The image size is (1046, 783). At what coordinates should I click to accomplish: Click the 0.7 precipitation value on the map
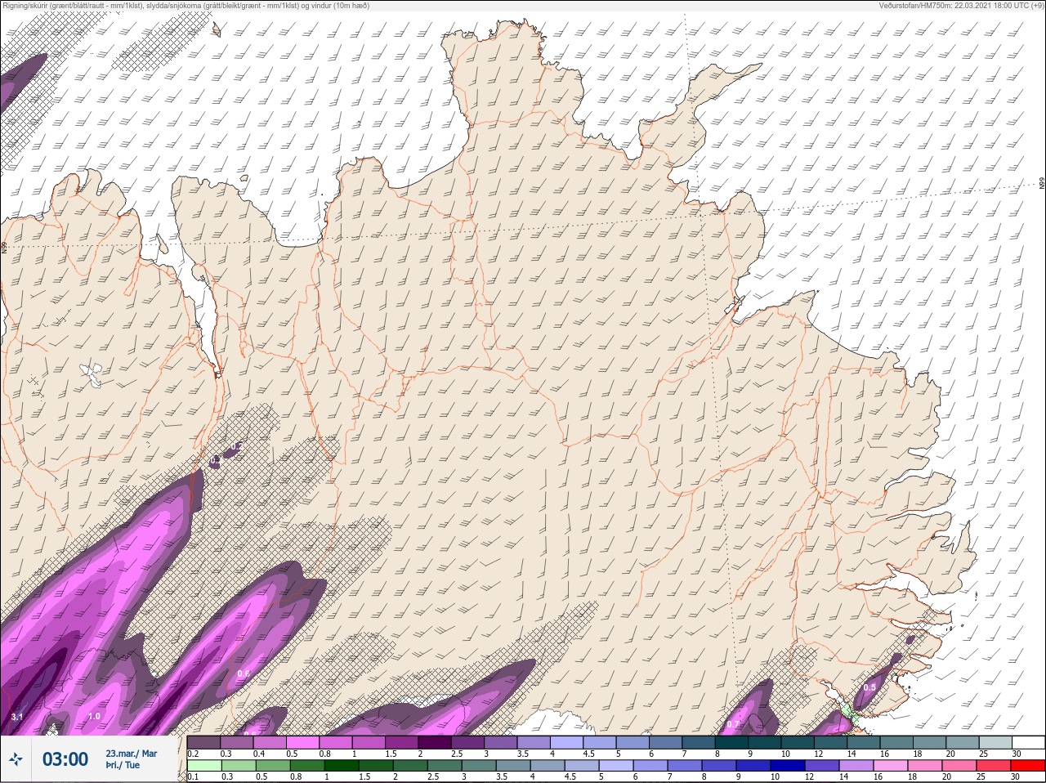click(733, 724)
